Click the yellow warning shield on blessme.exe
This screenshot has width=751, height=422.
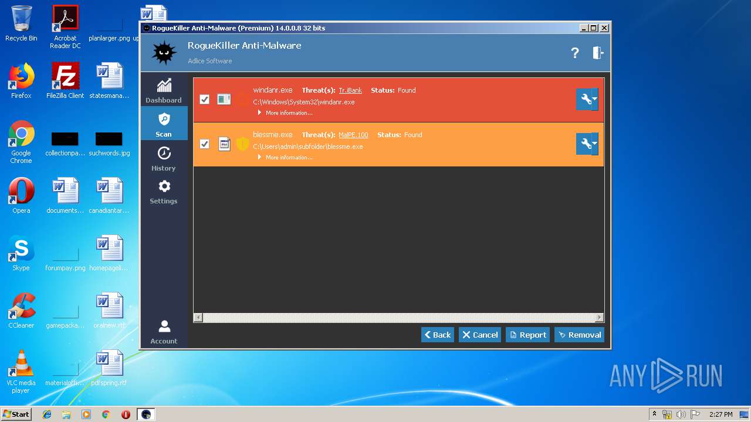tap(242, 144)
